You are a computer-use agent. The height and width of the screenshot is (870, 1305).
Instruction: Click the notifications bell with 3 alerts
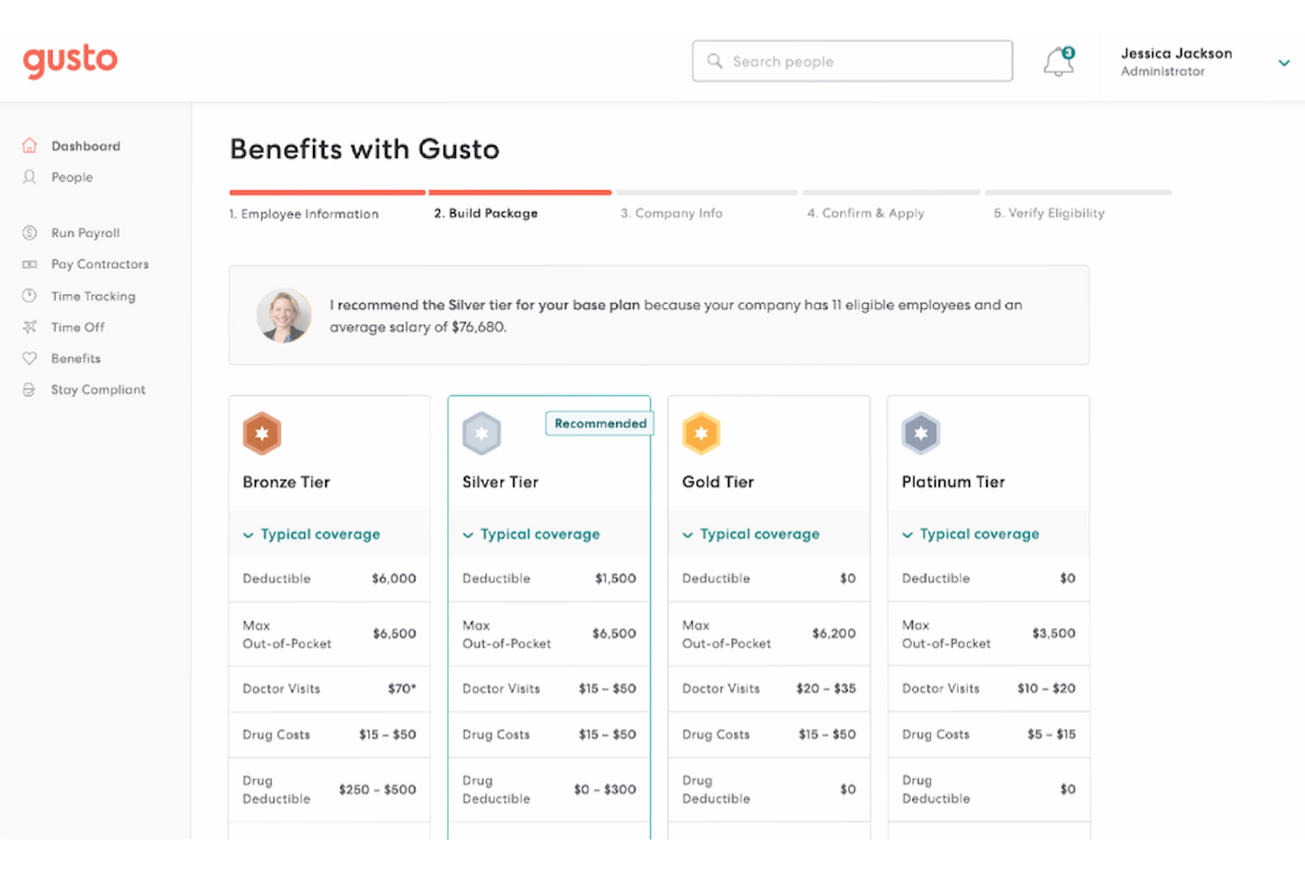pyautogui.click(x=1058, y=62)
